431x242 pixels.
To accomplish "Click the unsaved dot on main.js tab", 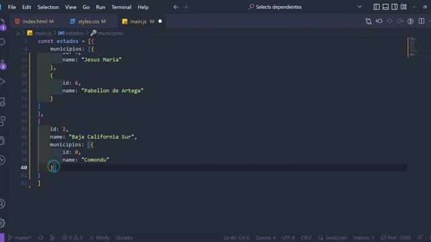I will click(x=160, y=21).
